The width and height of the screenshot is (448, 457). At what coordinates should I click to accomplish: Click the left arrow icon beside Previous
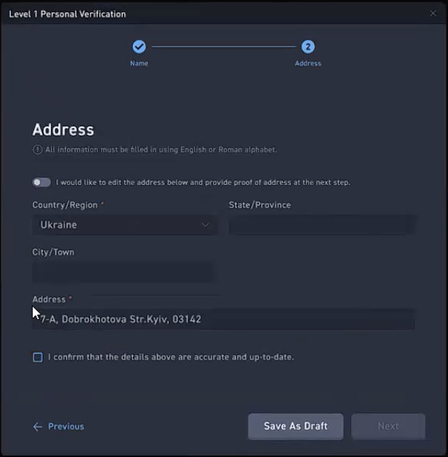tap(38, 426)
